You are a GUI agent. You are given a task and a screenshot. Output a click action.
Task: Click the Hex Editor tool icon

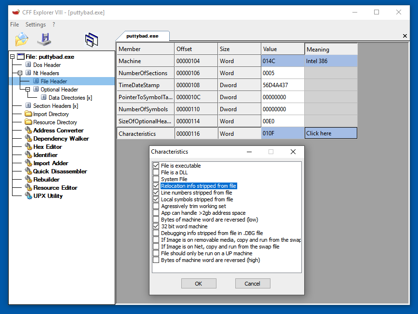[28, 146]
